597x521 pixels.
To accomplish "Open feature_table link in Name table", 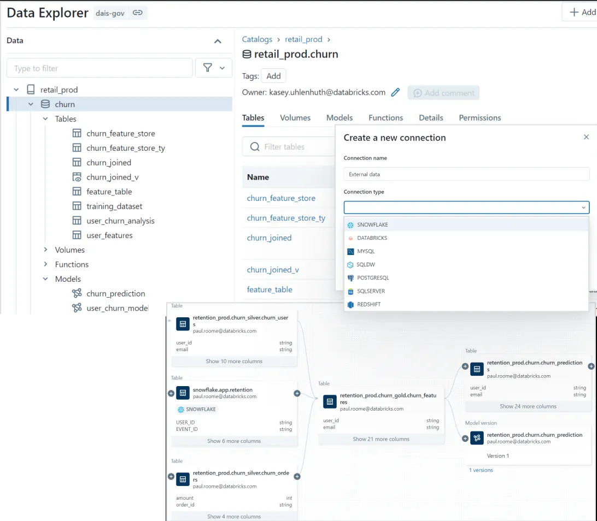I will tap(270, 289).
